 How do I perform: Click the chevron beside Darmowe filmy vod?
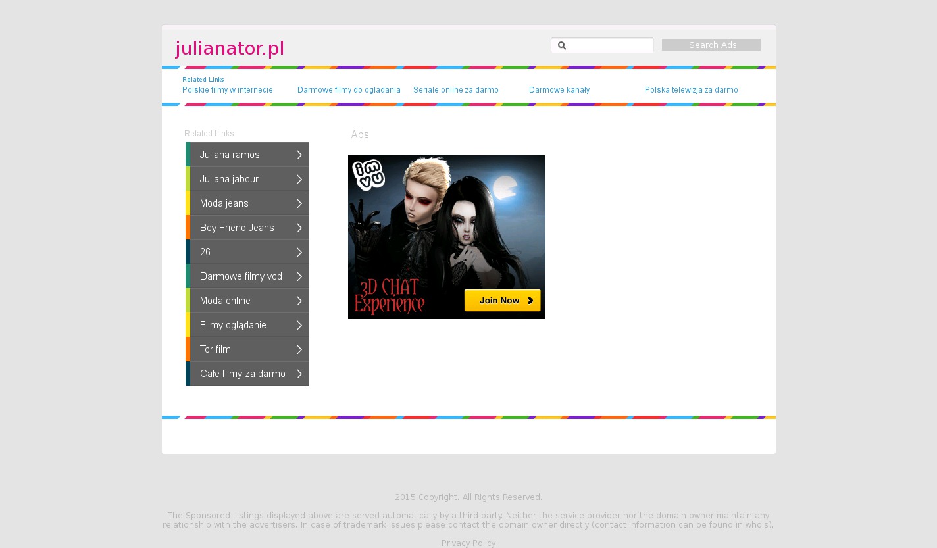click(299, 276)
